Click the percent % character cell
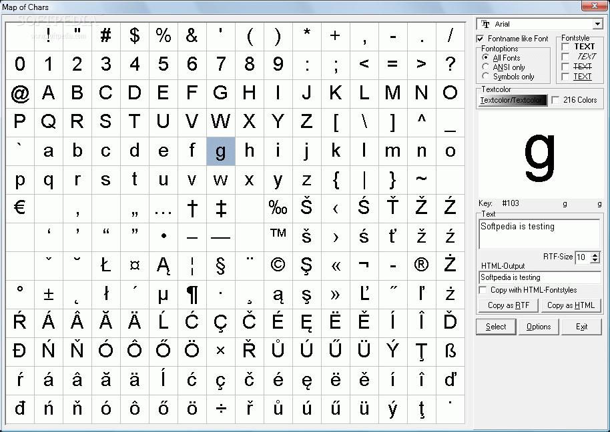 (164, 37)
